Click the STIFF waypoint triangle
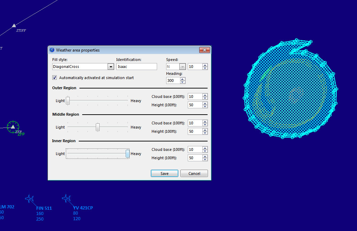357x231 pixels. pyautogui.click(x=14, y=25)
